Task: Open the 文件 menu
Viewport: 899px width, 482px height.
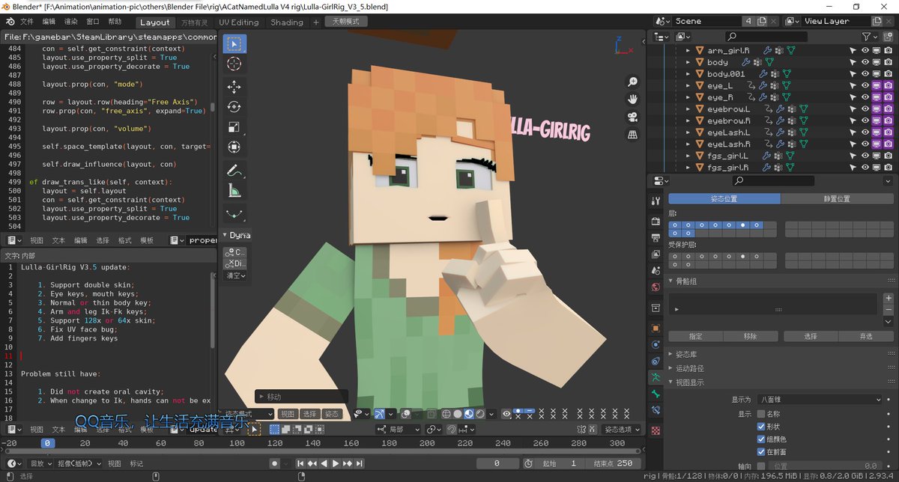Action: pyautogui.click(x=27, y=22)
